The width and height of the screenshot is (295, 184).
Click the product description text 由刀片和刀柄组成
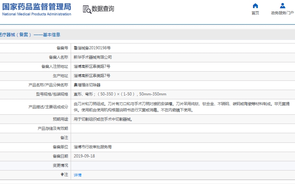coord(181,107)
